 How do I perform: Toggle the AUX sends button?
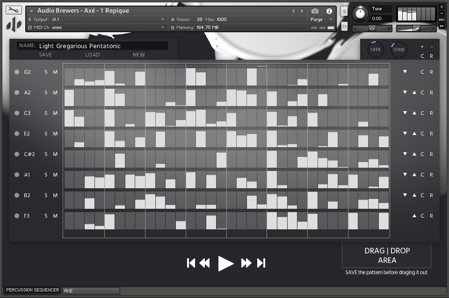(442, 20)
